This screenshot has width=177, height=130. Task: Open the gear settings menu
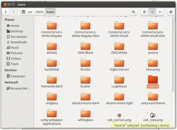(171, 12)
